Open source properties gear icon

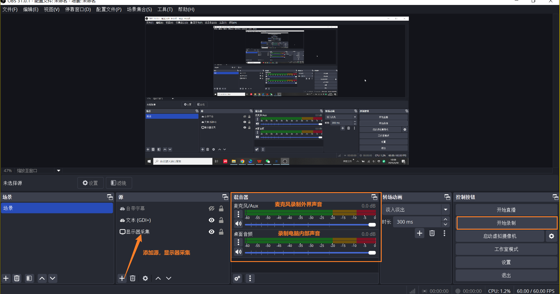(x=145, y=278)
